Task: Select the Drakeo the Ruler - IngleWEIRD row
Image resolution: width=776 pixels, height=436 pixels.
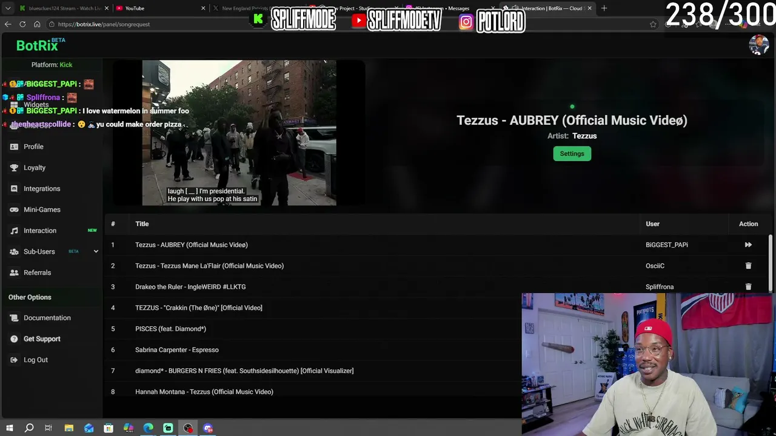Action: tap(190, 287)
